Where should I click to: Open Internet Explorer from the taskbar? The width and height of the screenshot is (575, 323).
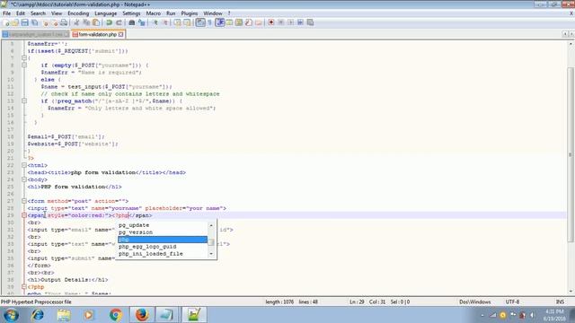38,315
